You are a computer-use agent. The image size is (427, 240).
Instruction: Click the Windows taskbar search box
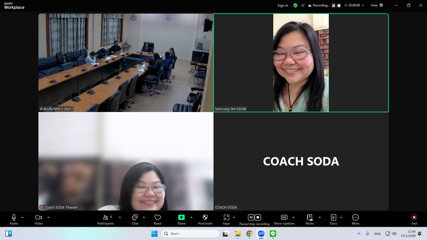tap(190, 234)
